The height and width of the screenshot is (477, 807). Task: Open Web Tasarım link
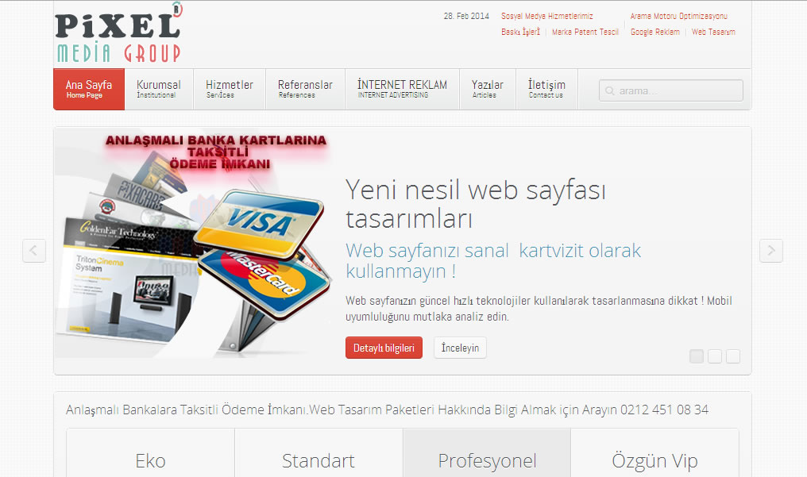click(713, 32)
